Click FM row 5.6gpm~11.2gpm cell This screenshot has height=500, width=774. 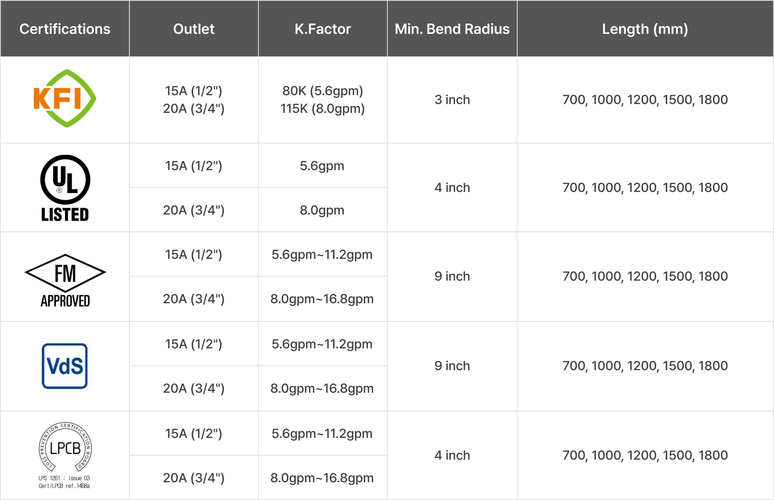coord(322,254)
